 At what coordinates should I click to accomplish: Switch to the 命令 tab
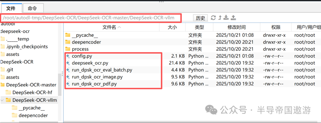click(33, 8)
